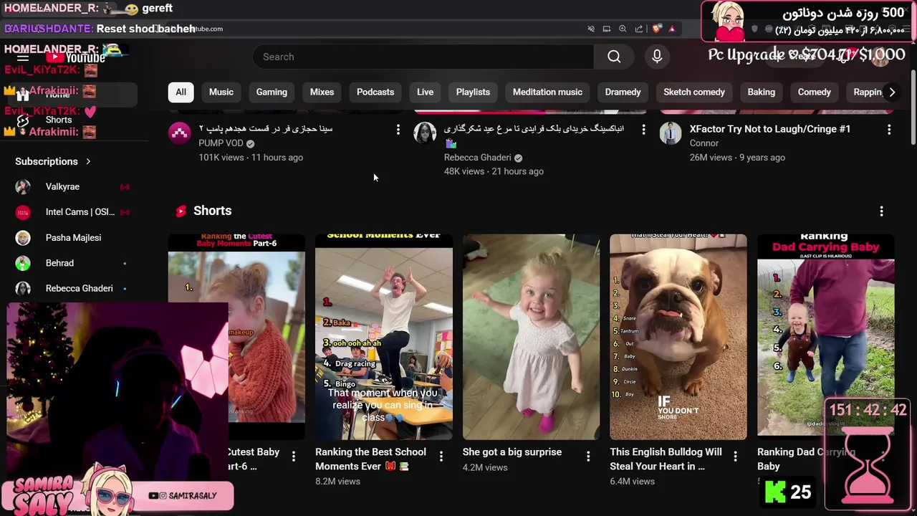The height and width of the screenshot is (516, 917).
Task: Open options for the PUMP VOD video
Action: [398, 129]
